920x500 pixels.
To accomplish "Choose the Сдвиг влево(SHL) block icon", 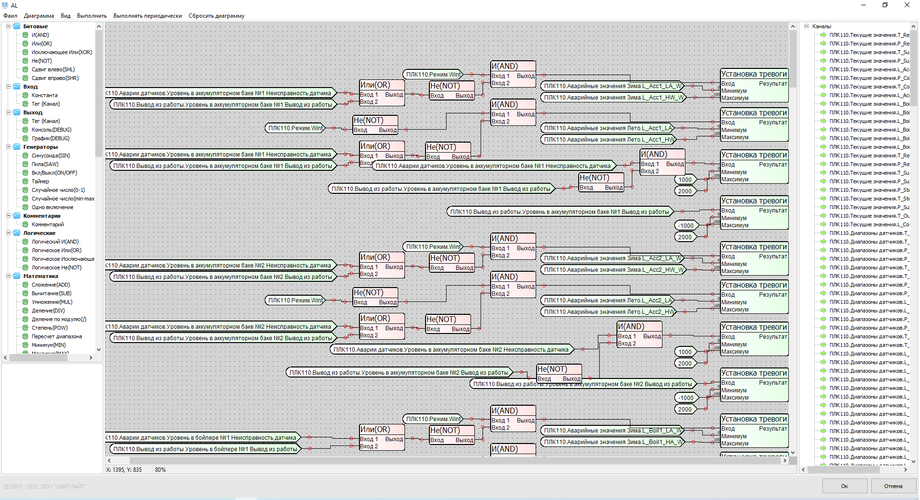I will [25, 69].
